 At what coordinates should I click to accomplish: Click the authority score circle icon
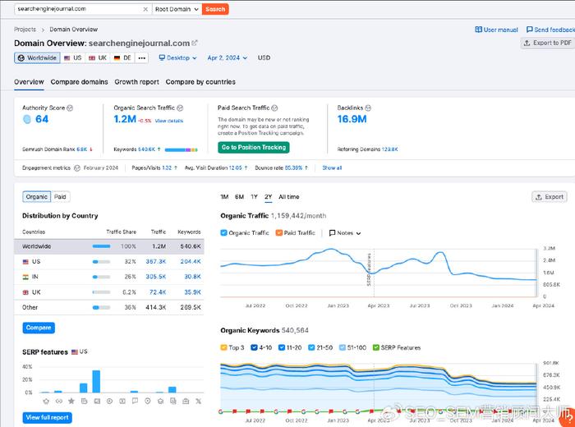pos(27,119)
